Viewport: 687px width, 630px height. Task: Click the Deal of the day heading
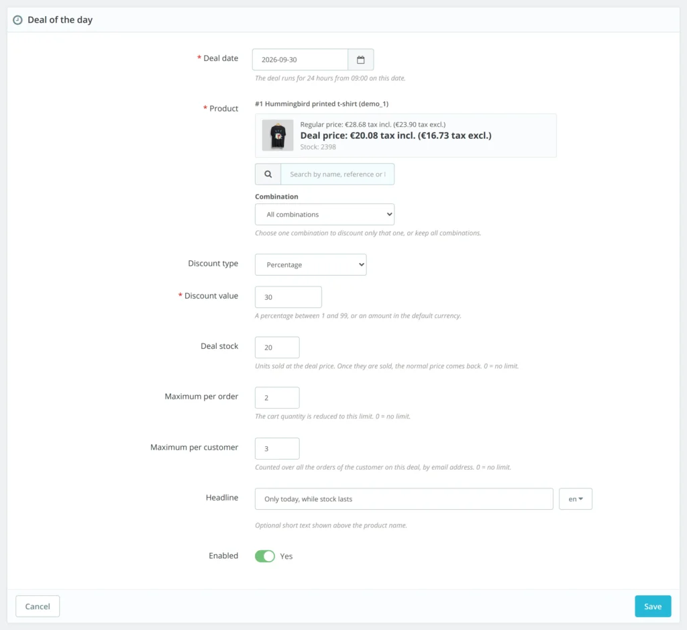[x=60, y=20]
